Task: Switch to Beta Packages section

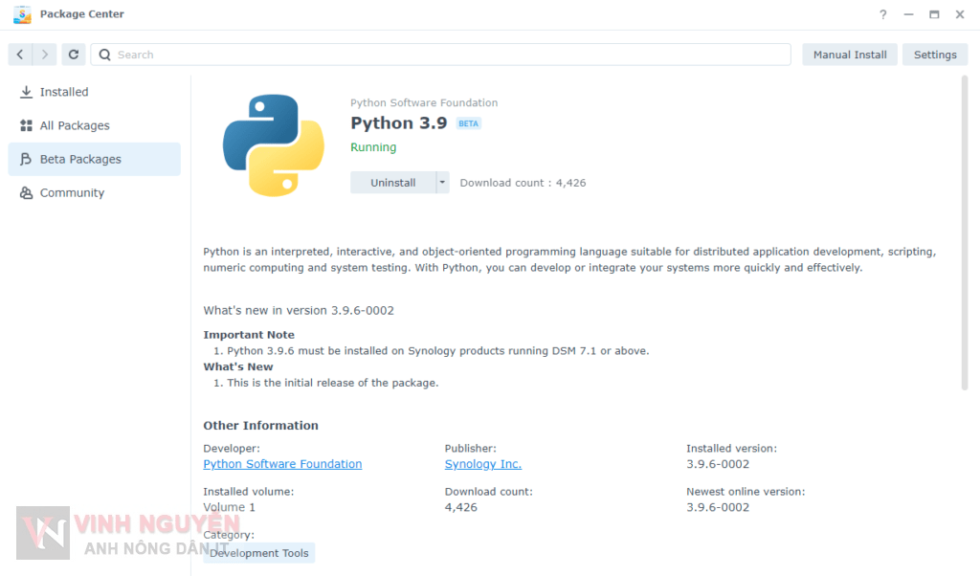Action: [x=80, y=159]
